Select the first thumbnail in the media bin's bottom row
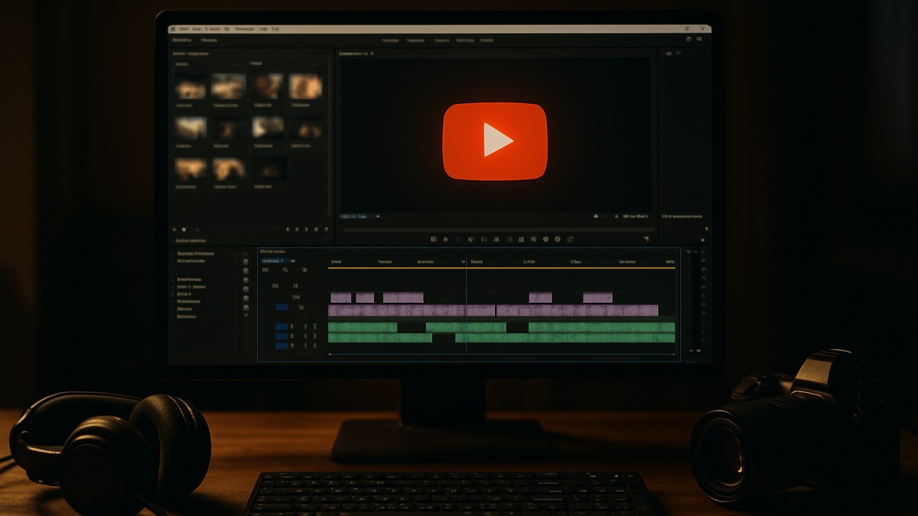 (x=190, y=169)
